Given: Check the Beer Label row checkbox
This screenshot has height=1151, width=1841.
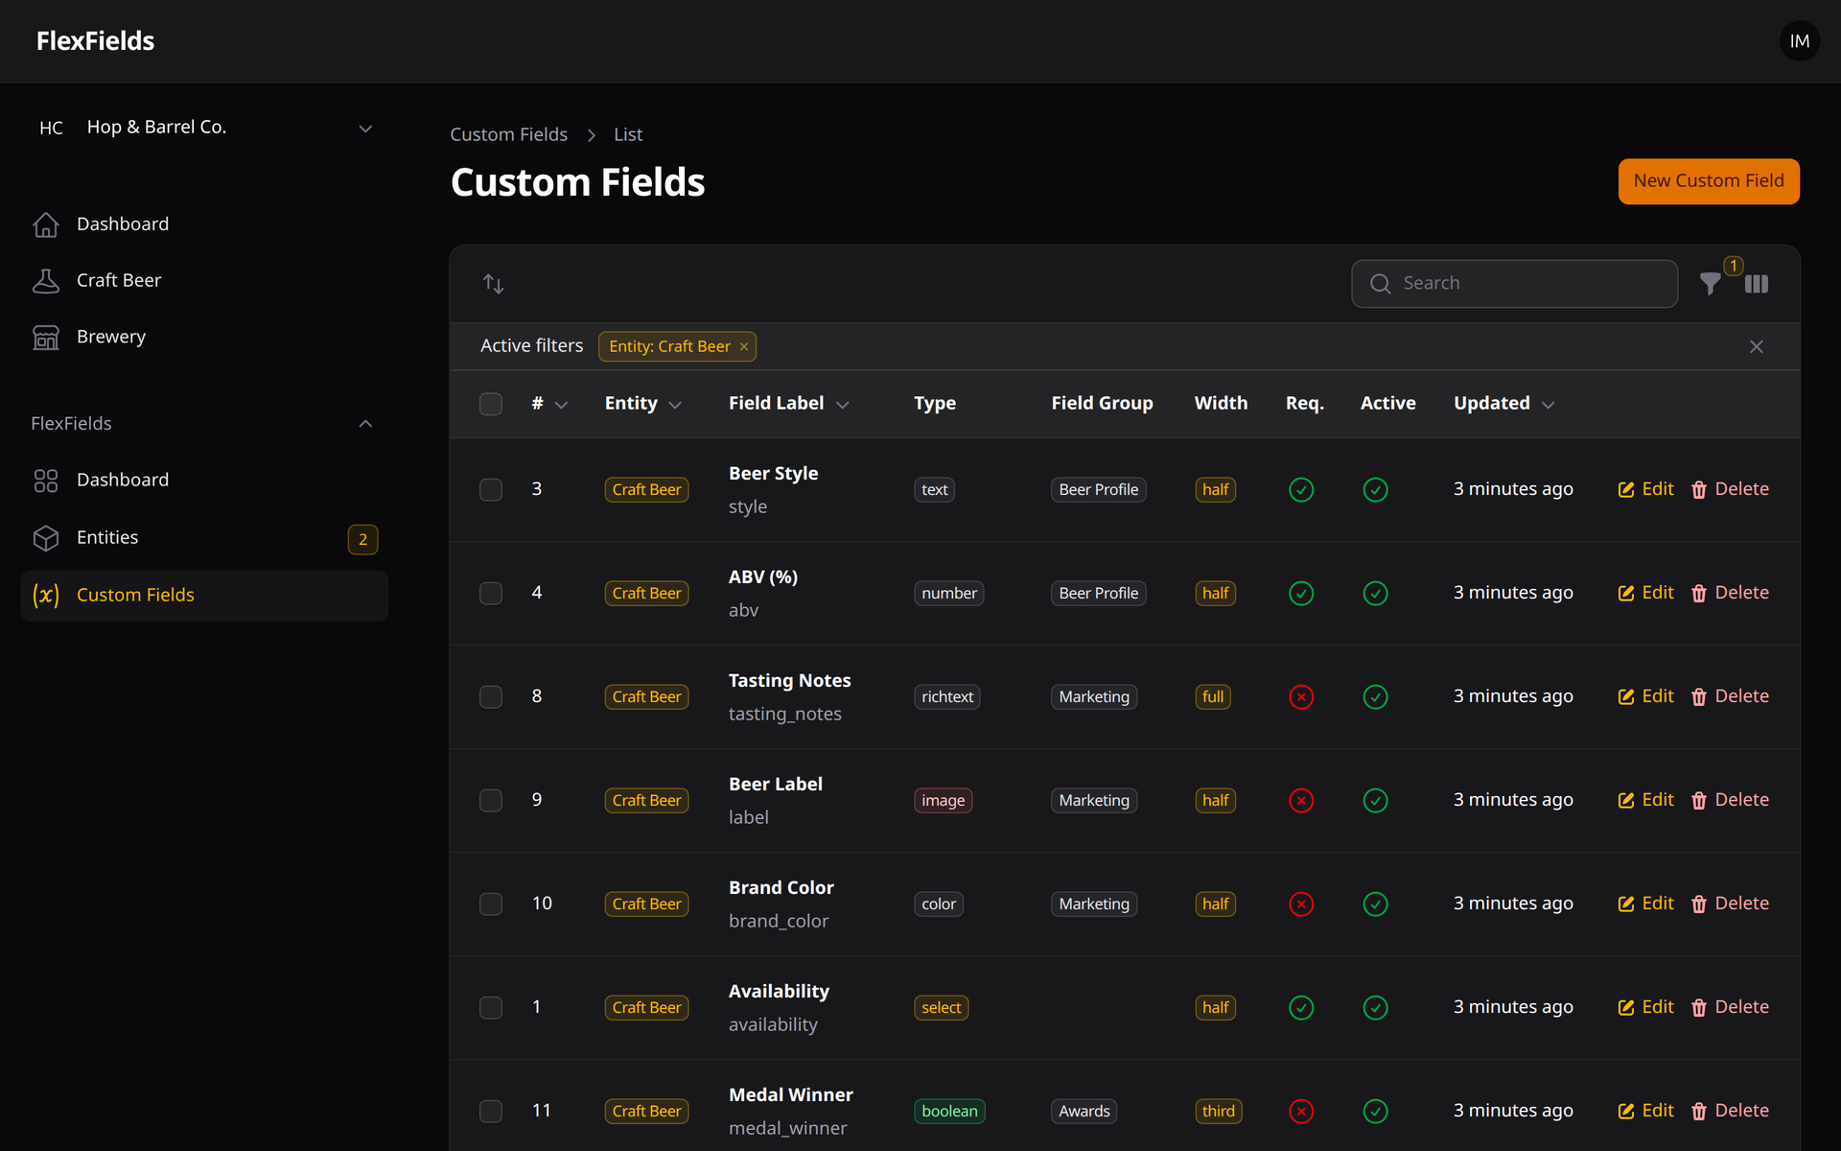Looking at the screenshot, I should (x=491, y=801).
